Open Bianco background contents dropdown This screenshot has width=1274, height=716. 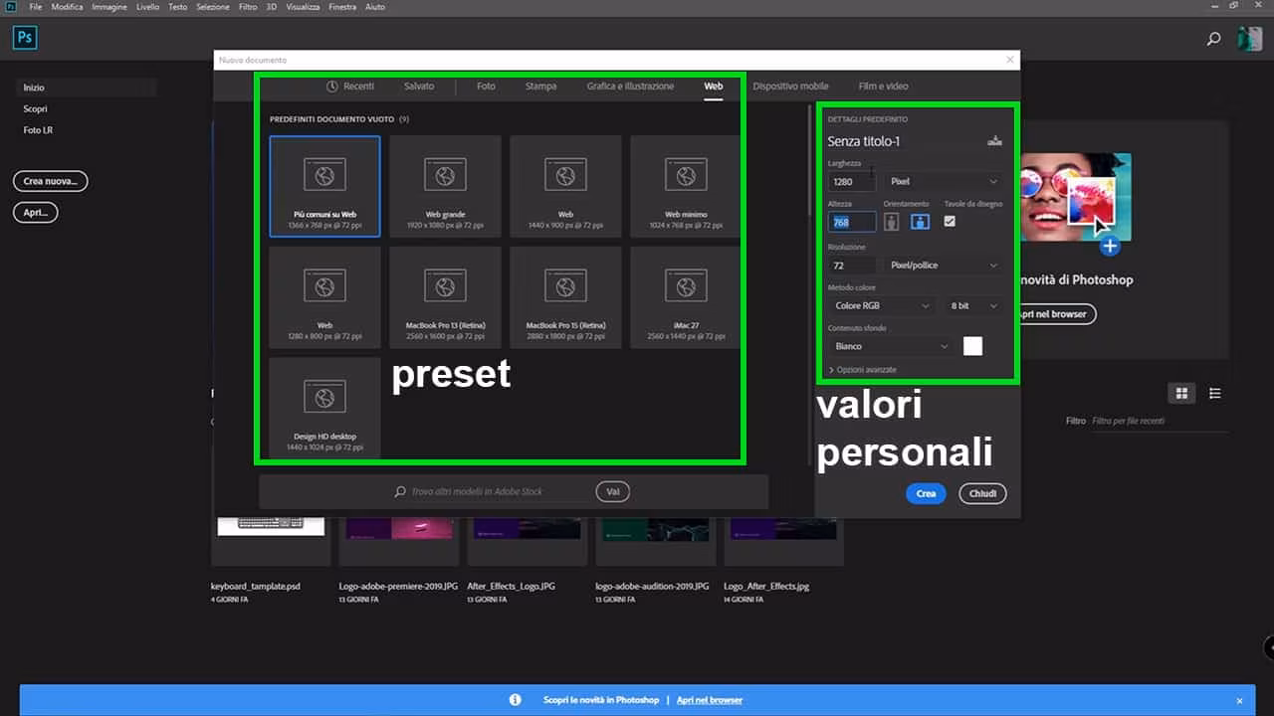click(x=891, y=346)
